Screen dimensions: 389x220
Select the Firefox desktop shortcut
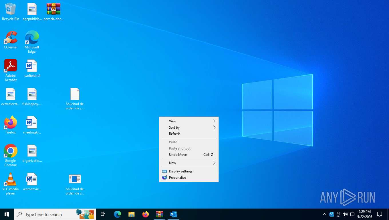point(11,125)
